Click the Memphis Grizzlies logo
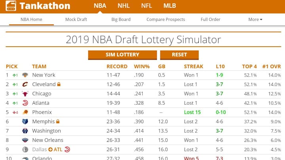Screen dimensions: 285x160 (25, 122)
